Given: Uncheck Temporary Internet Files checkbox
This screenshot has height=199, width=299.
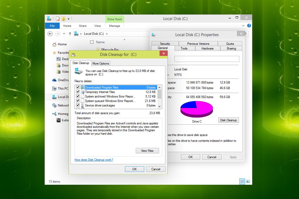Looking at the screenshot, I should click(78, 92).
